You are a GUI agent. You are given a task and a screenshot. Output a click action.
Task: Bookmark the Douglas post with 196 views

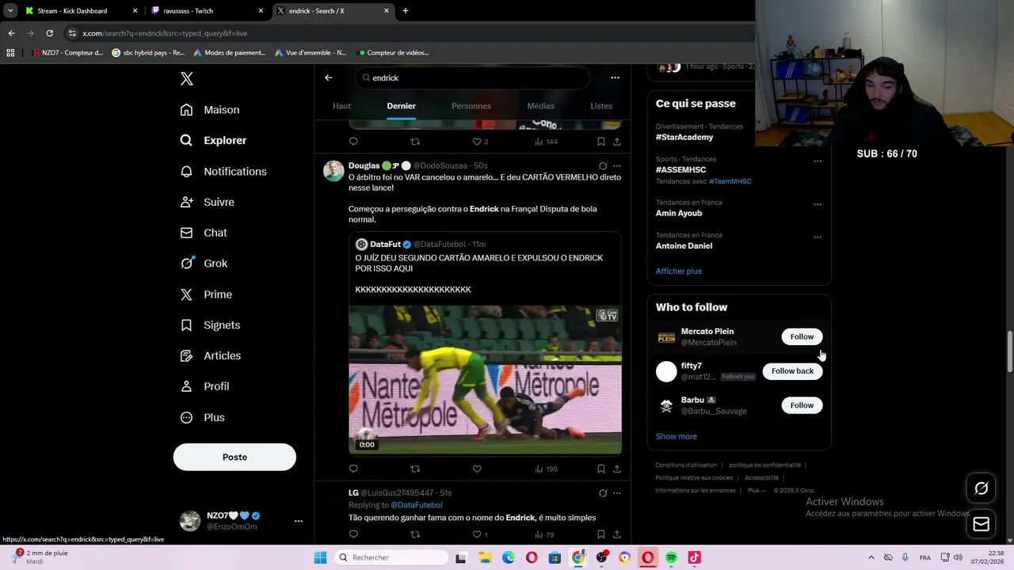(x=601, y=469)
